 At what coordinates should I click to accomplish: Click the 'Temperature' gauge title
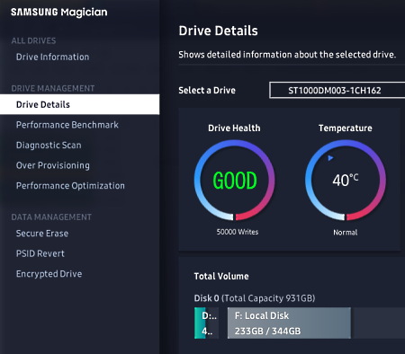(x=346, y=128)
